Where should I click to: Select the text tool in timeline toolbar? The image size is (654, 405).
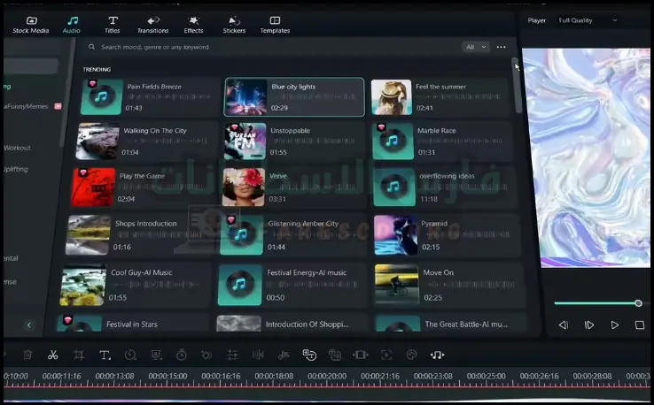(x=105, y=355)
